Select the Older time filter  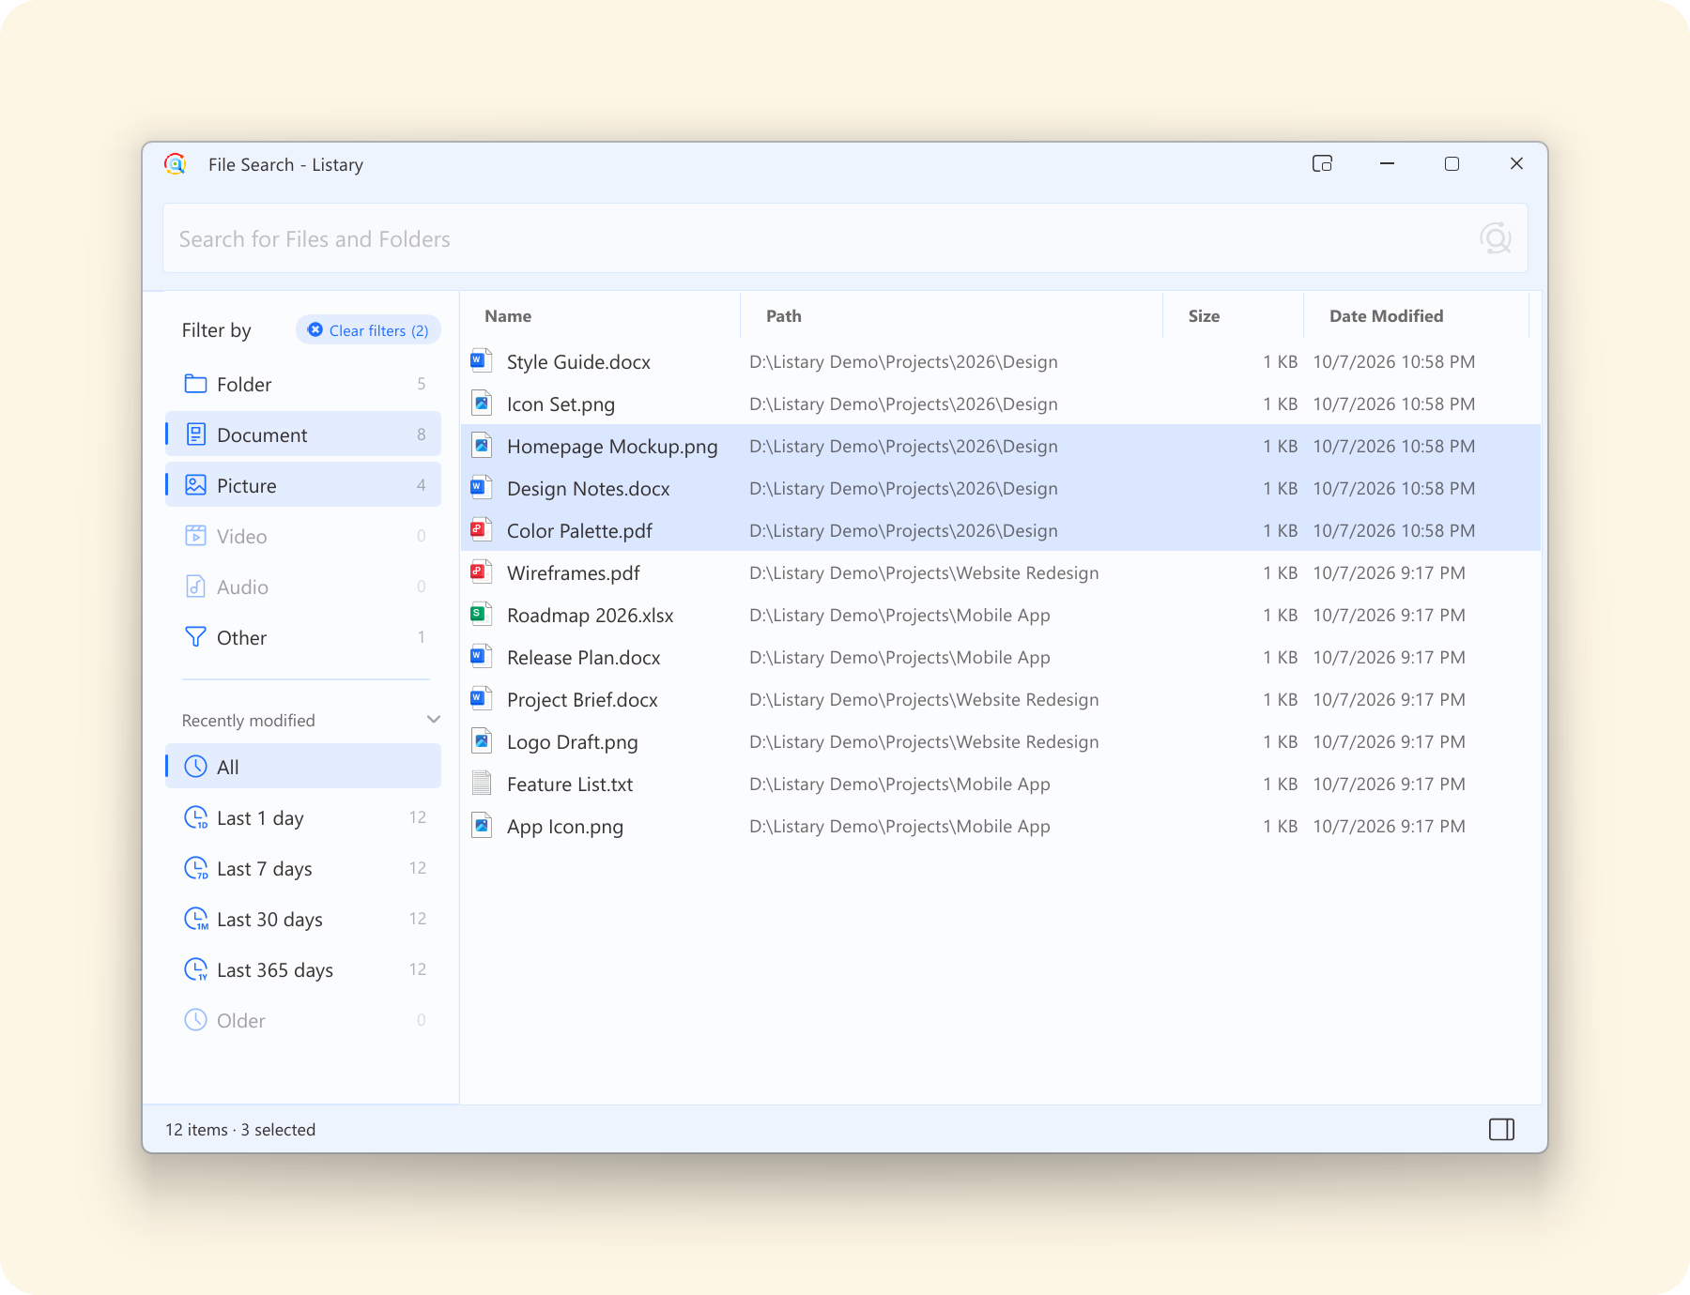[x=303, y=1020]
